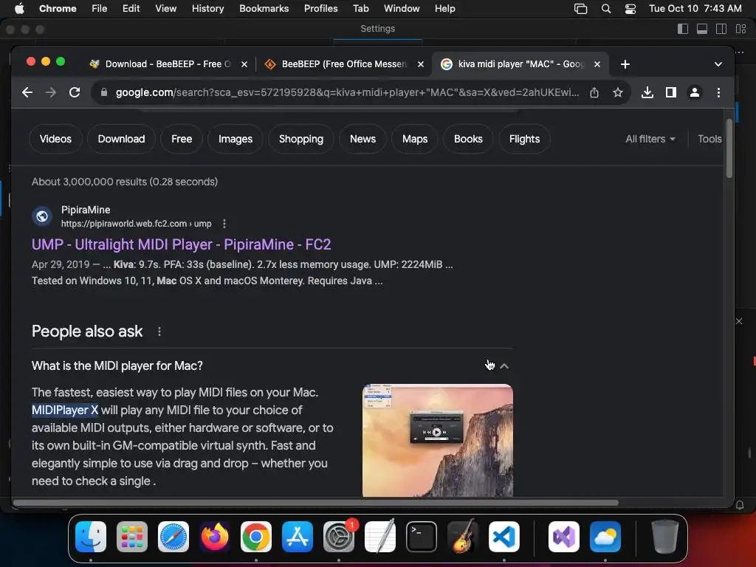This screenshot has width=756, height=567.
Task: Close the Download - BeeBEEP tab
Action: coord(244,64)
